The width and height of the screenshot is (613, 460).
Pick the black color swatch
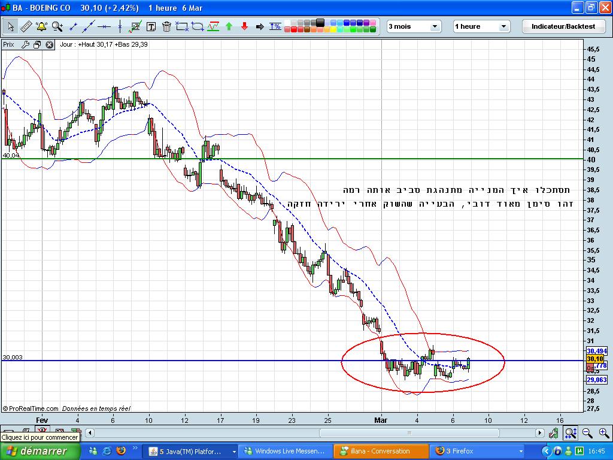(x=320, y=23)
